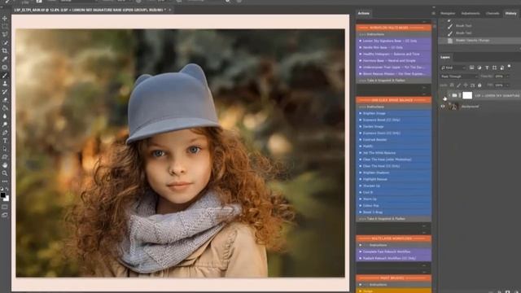This screenshot has width=521, height=293.
Task: Select the Cool It action
Action: (394, 192)
